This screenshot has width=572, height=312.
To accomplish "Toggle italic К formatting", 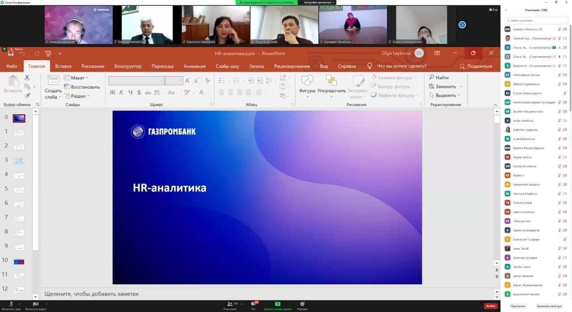I will point(122,93).
